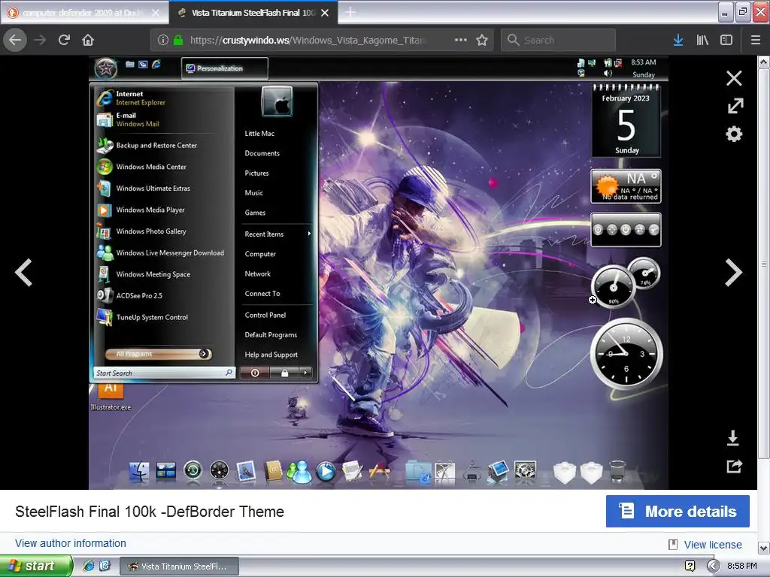Open Vista Titanium SteelFl taskbar item
Screen dimensions: 770x577
pyautogui.click(x=179, y=566)
